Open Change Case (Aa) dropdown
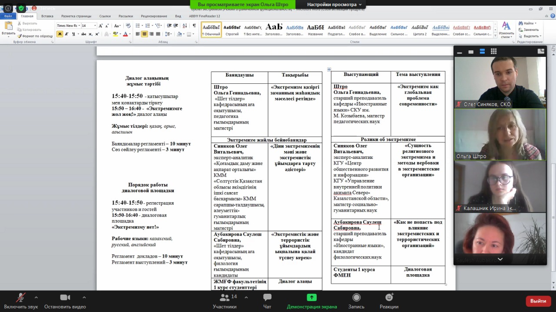Image resolution: width=556 pixels, height=312 pixels. click(x=117, y=26)
